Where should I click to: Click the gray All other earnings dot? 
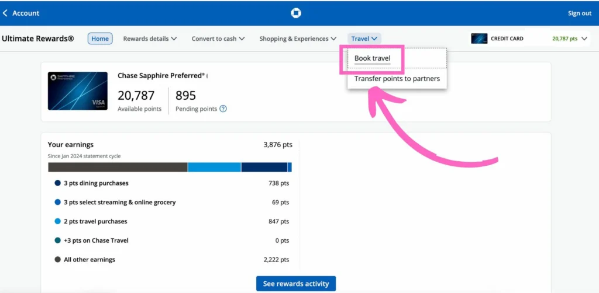point(58,260)
